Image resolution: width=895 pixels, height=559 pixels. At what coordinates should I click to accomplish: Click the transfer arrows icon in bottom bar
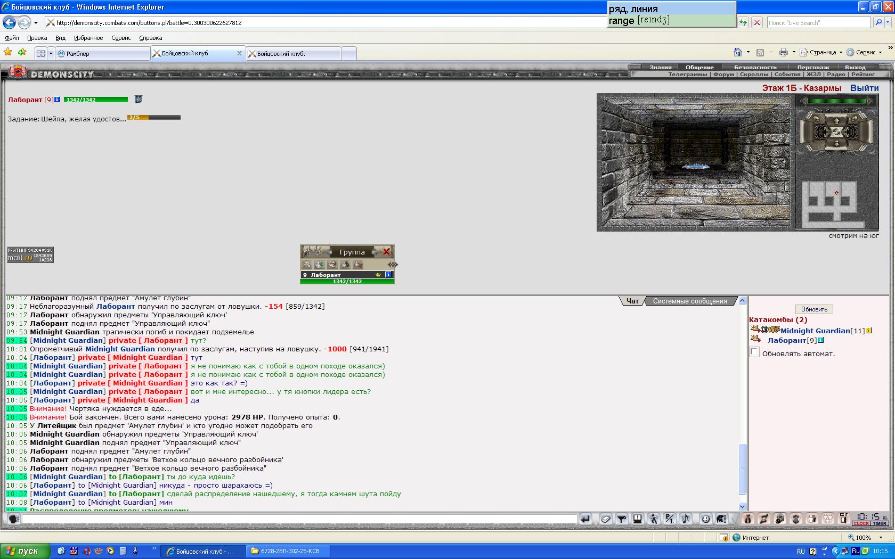click(x=763, y=519)
